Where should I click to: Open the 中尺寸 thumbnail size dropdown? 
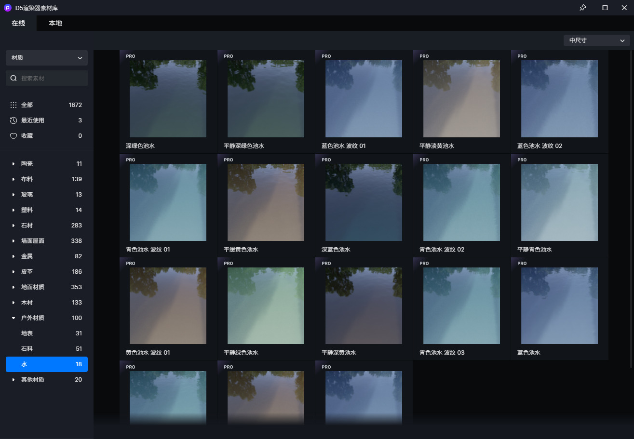click(x=596, y=40)
